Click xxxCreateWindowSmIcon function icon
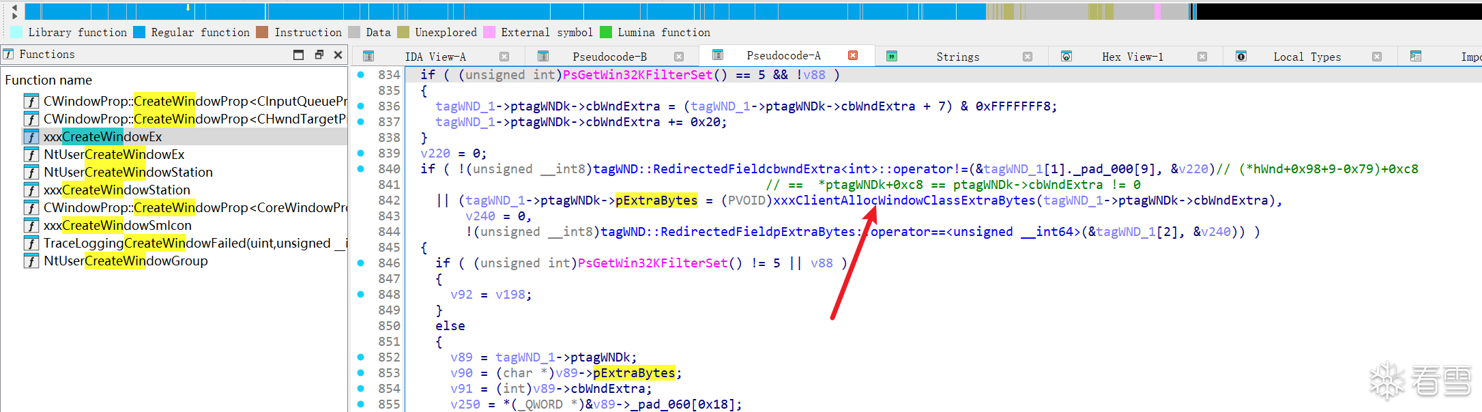Image resolution: width=1482 pixels, height=412 pixels. (x=31, y=225)
